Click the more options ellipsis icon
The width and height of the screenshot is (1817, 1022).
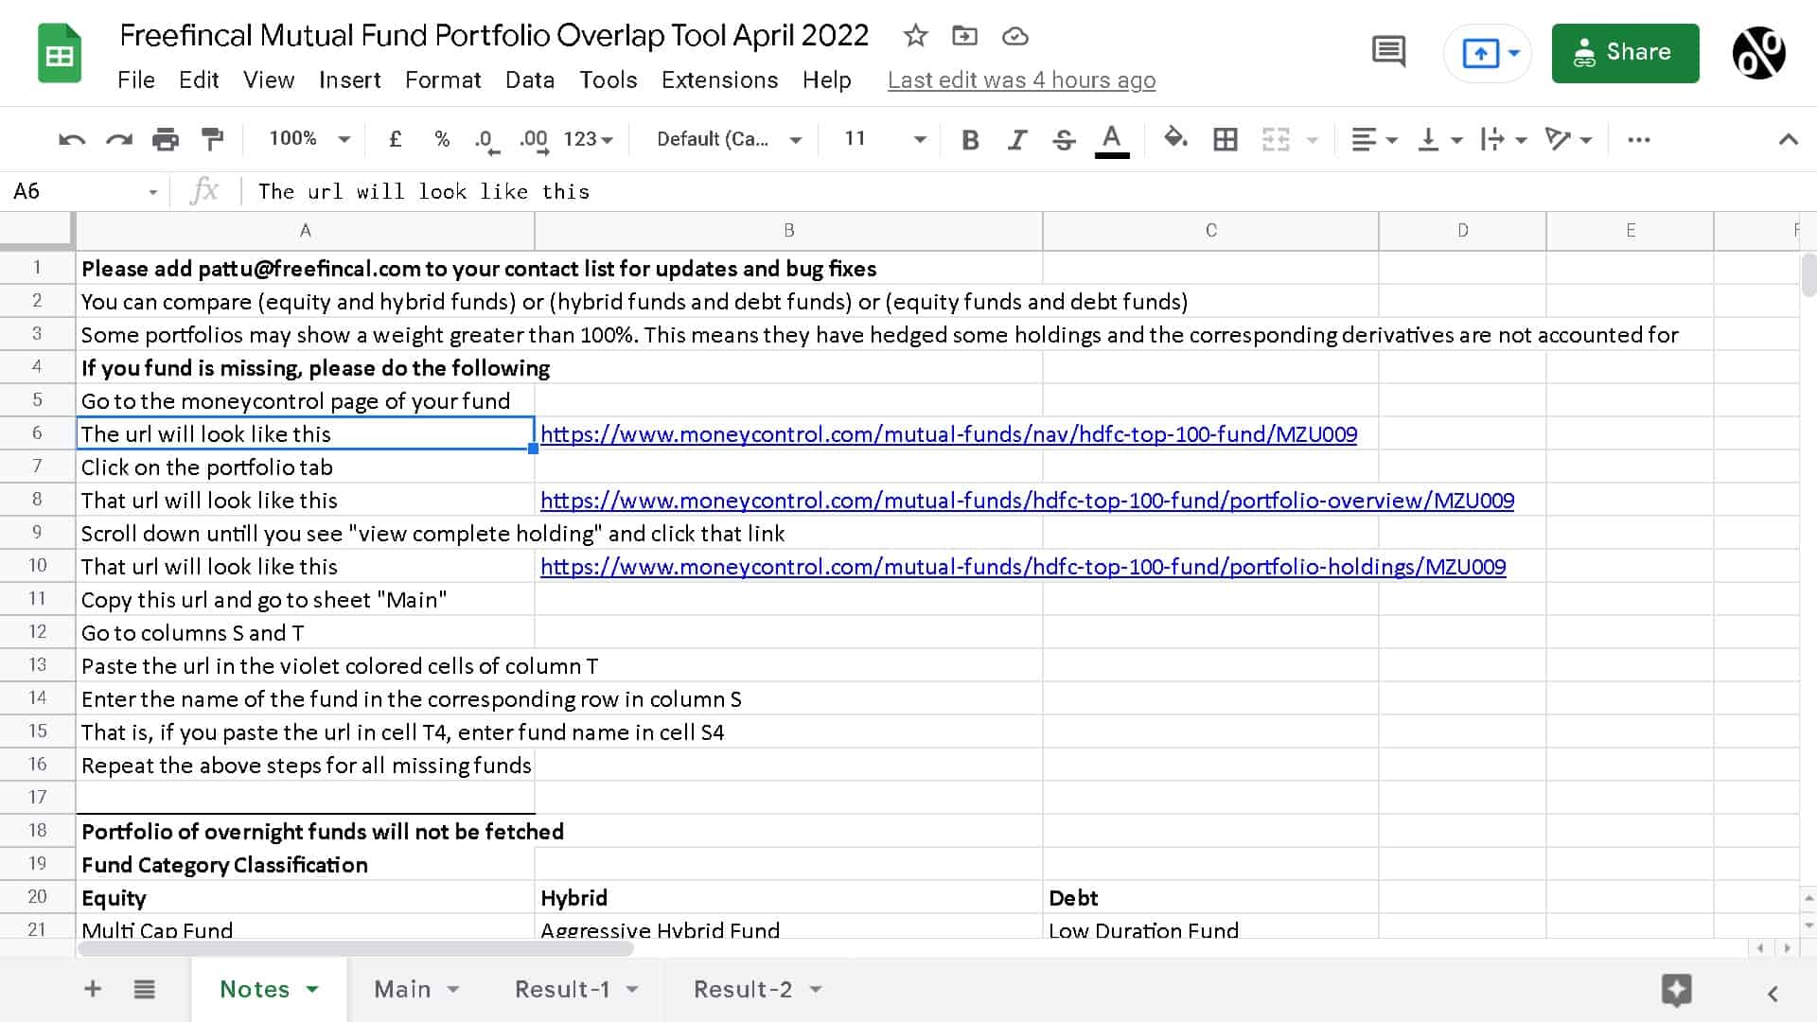click(1640, 138)
